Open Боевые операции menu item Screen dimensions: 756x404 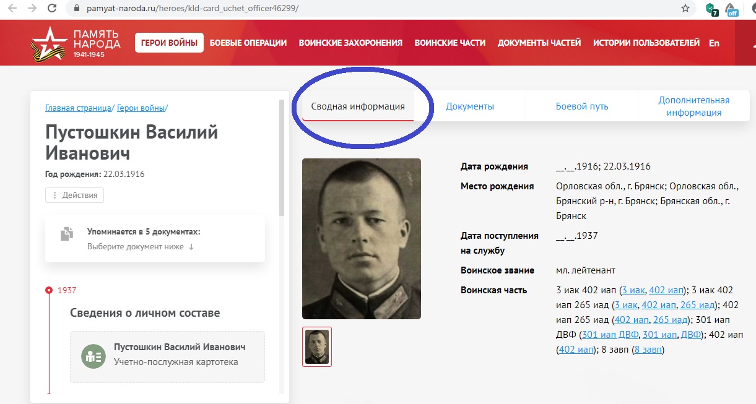pos(248,43)
